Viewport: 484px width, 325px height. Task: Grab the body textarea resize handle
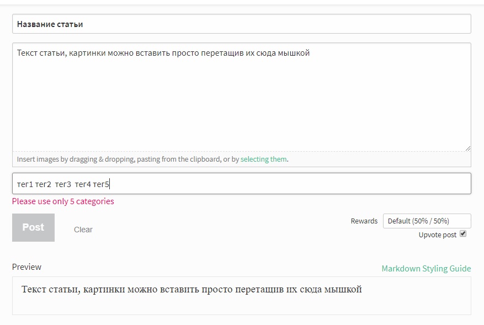click(467, 148)
